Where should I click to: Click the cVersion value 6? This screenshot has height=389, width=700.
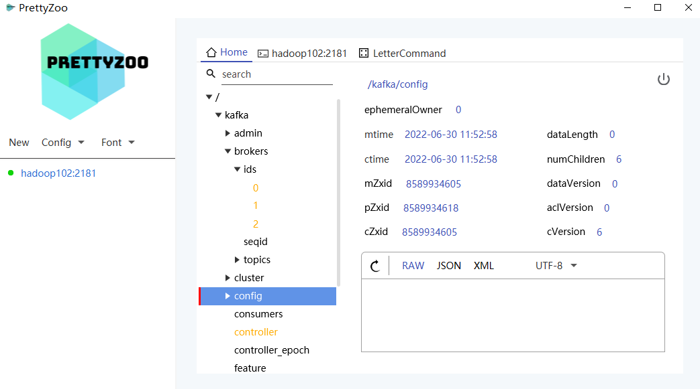[x=599, y=232]
